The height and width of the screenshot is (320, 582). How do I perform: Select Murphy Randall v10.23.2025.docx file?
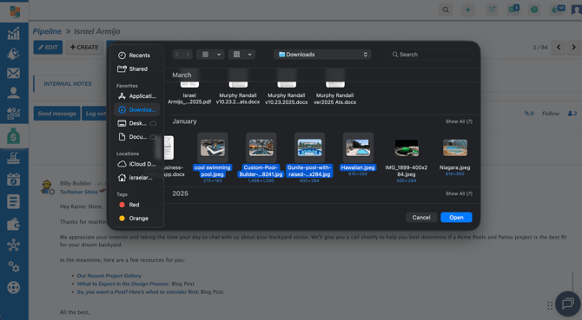click(286, 99)
